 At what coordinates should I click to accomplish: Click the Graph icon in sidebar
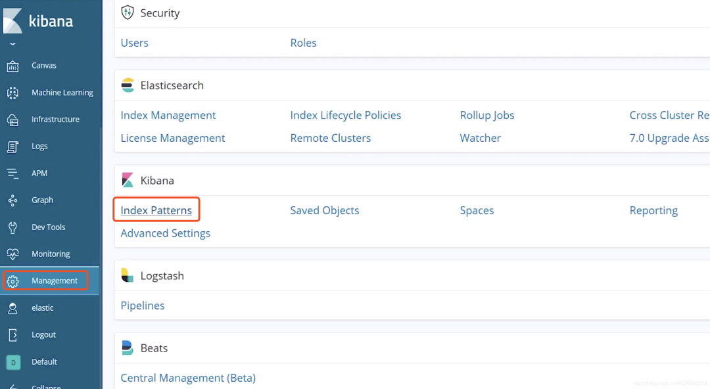(12, 200)
